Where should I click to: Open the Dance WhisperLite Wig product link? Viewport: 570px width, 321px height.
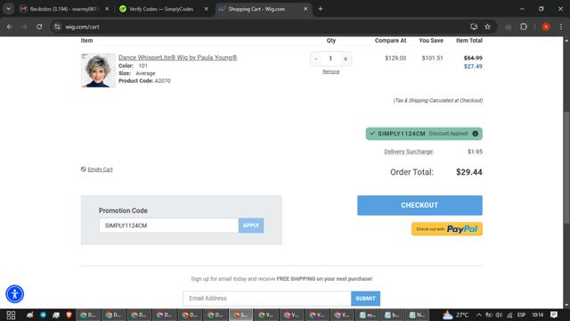pyautogui.click(x=177, y=57)
